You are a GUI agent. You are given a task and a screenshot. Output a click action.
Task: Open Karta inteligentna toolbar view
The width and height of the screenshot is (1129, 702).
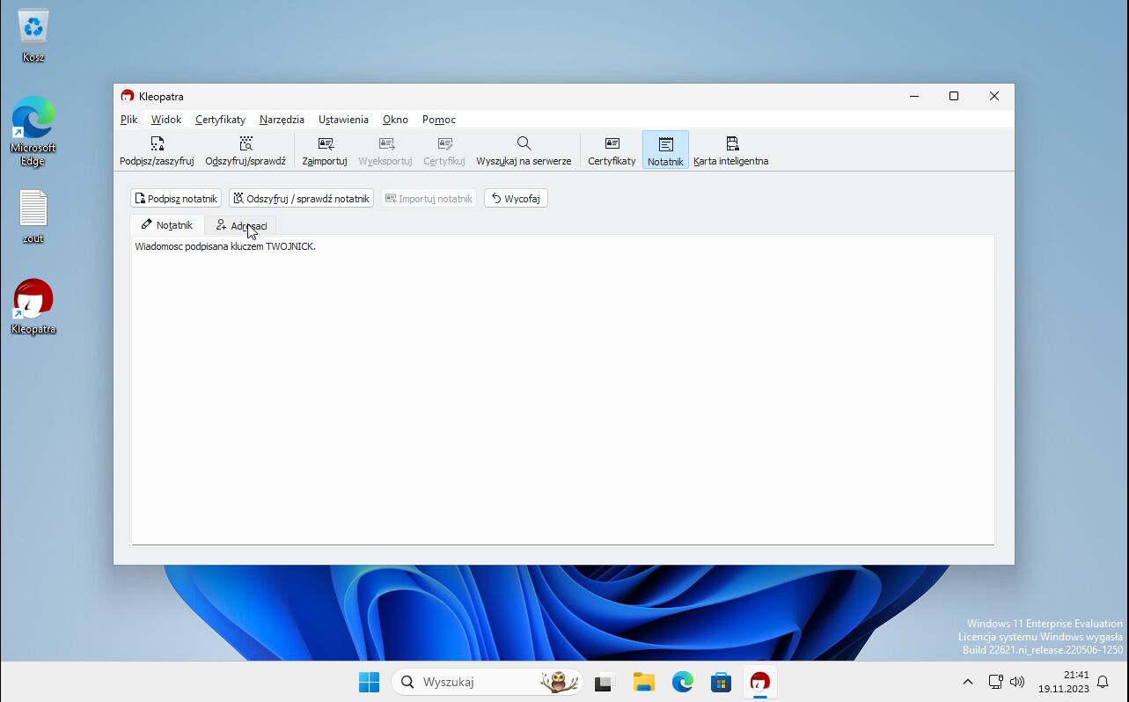tap(730, 150)
